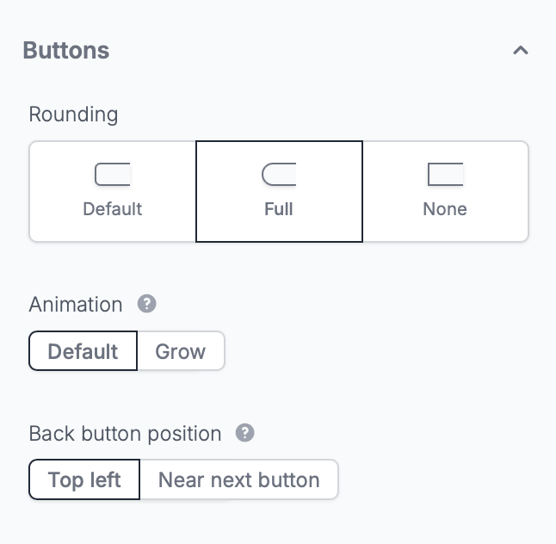Screen dimensions: 556x544
Task: Open the Animation help question mark
Action: pyautogui.click(x=147, y=304)
